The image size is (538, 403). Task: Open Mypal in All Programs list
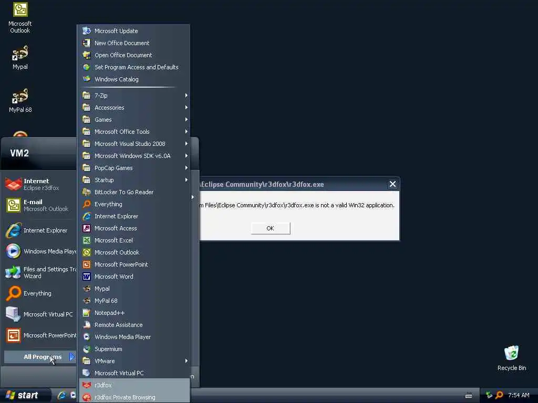(x=134, y=289)
